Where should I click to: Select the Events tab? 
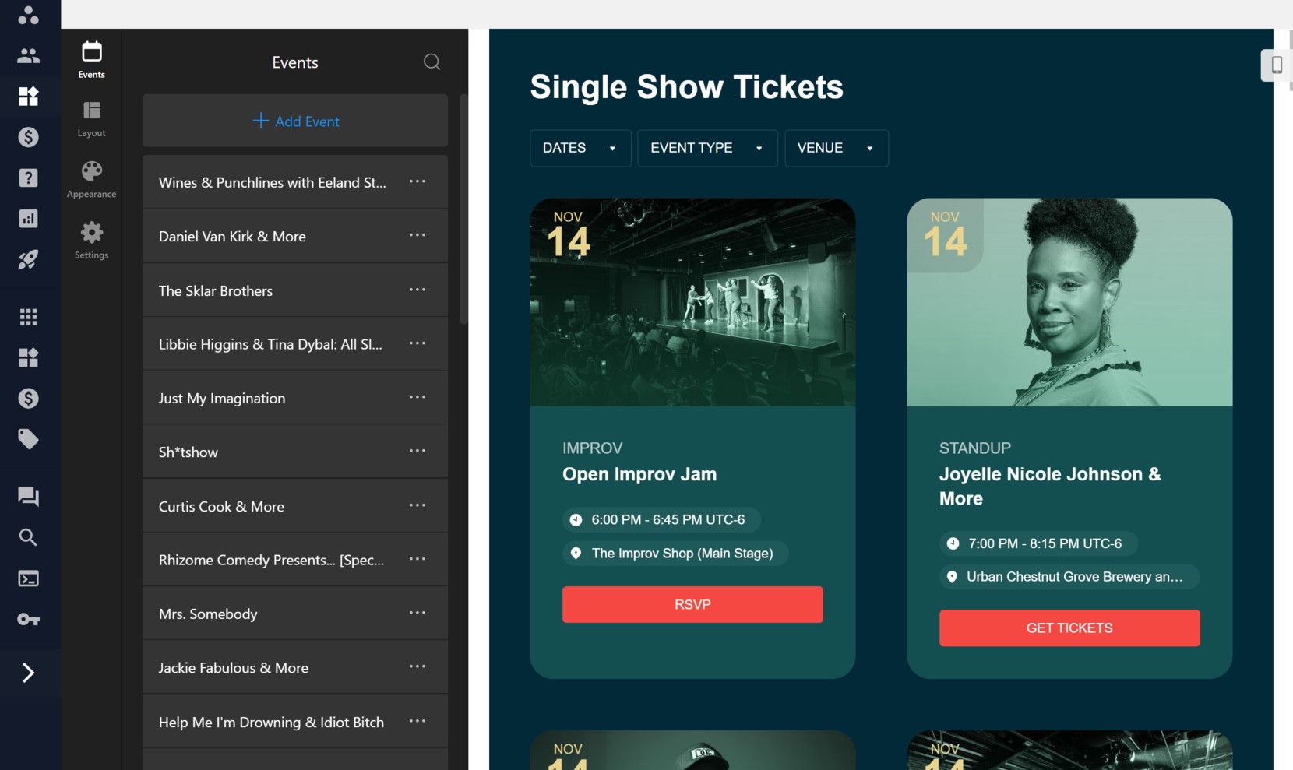[91, 58]
